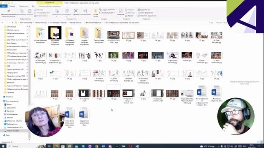Click Вставить ярлык (Paste shortcut)
Screen dimensions: 264x148
[41, 16]
